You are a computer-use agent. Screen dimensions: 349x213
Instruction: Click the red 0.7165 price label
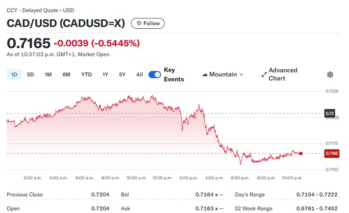coord(332,153)
